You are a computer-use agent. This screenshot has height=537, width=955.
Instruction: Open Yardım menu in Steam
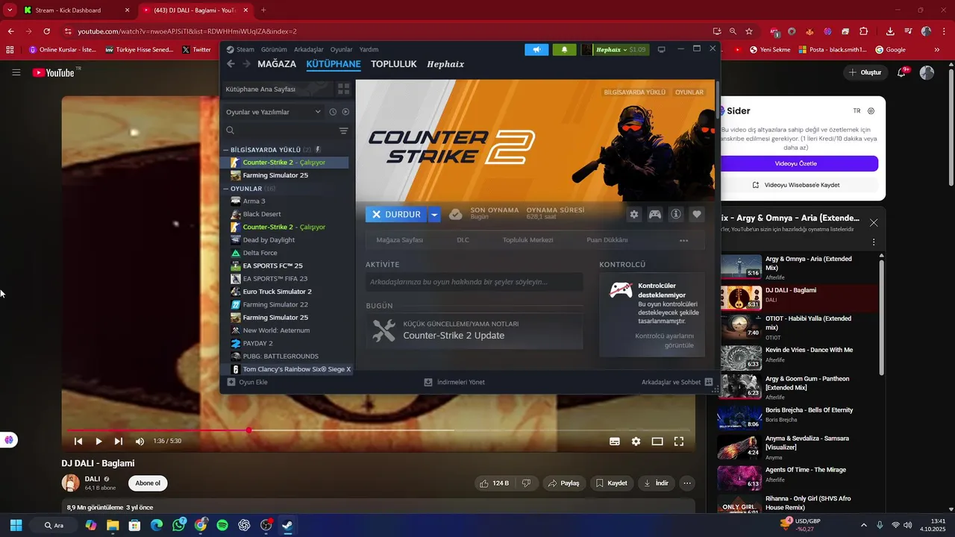point(369,49)
